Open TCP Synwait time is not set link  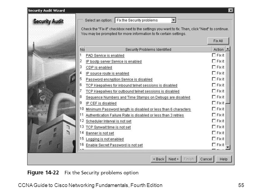point(108,127)
